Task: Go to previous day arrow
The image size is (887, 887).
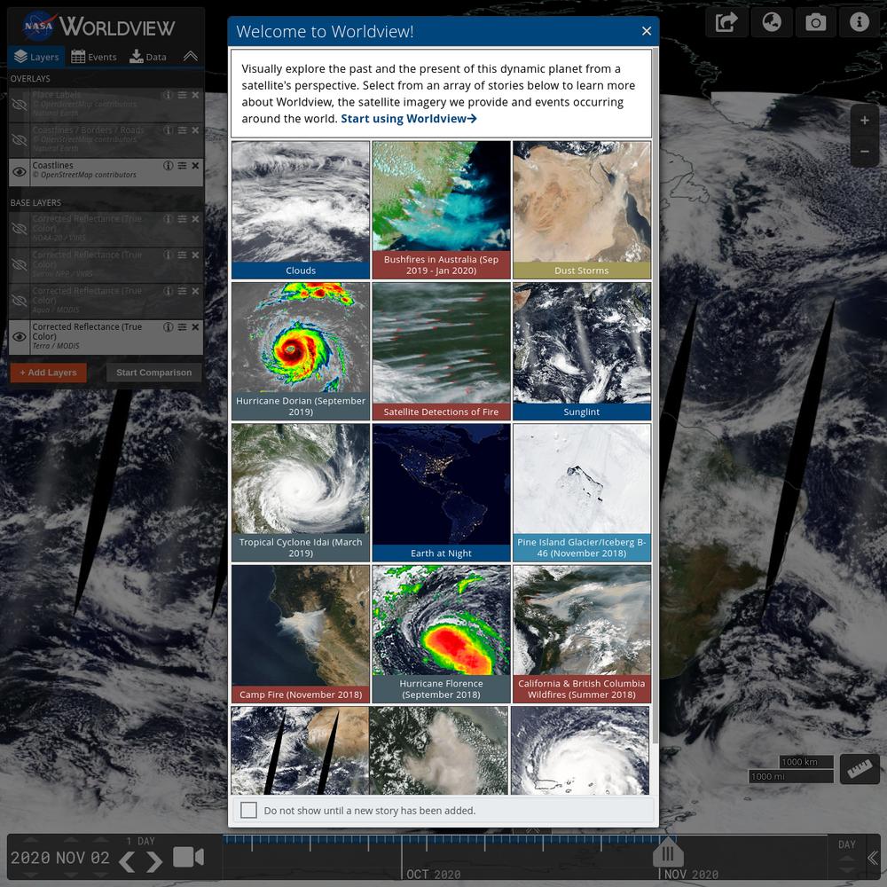Action: [127, 861]
